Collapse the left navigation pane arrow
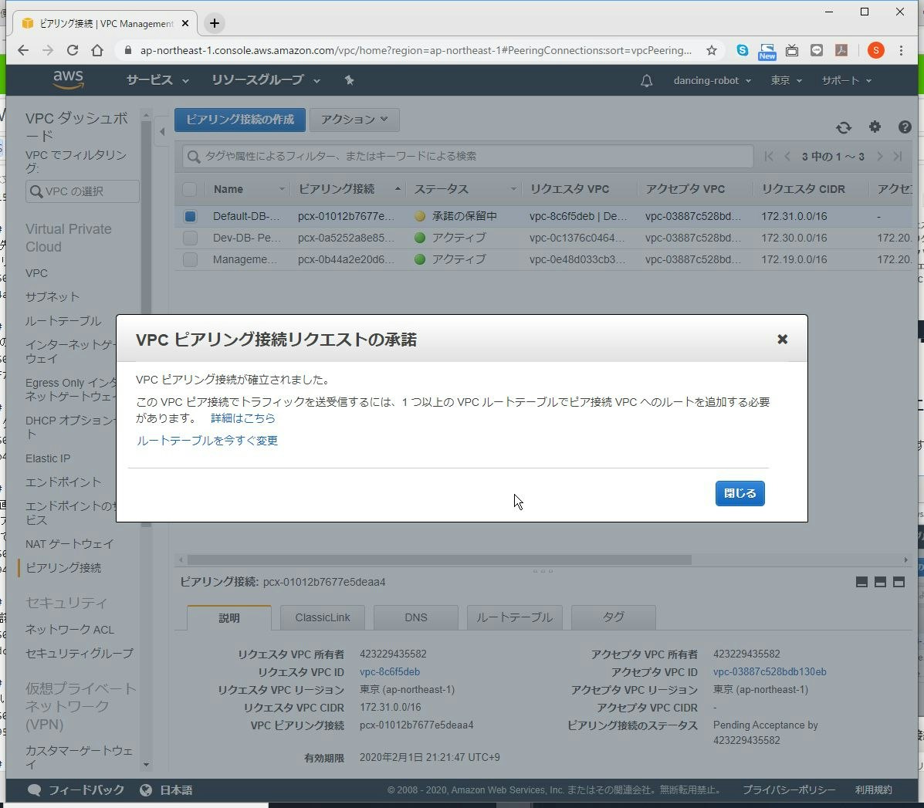 click(x=162, y=131)
